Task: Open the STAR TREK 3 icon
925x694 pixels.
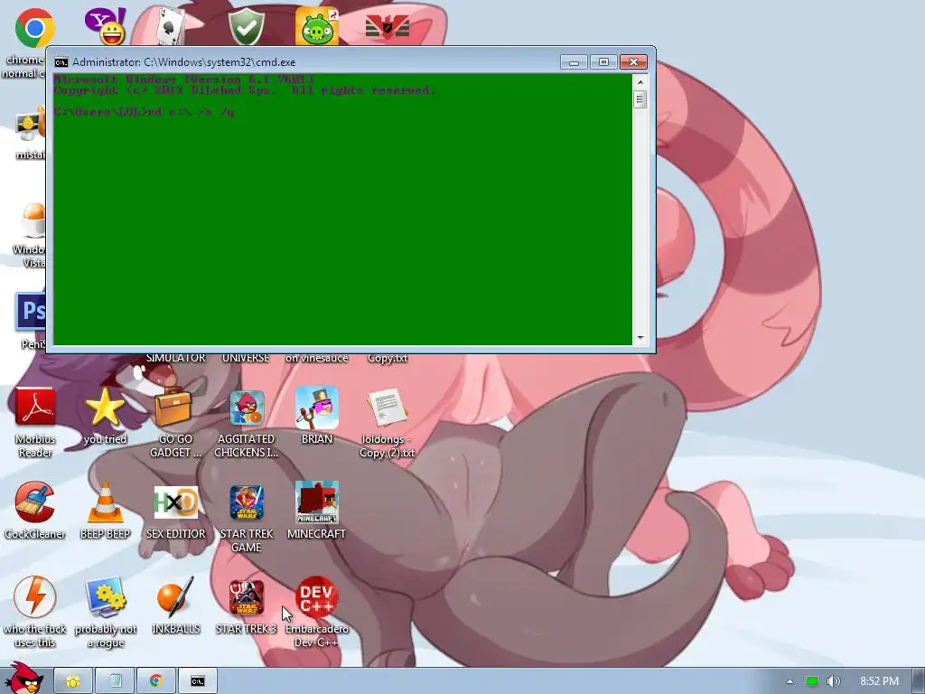Action: 246,597
